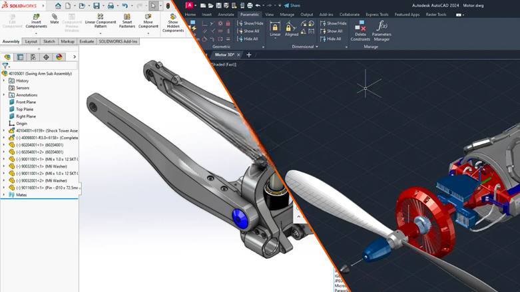Click the SolidWorks New document icon
This screenshot has height=292, width=520.
click(68, 5)
